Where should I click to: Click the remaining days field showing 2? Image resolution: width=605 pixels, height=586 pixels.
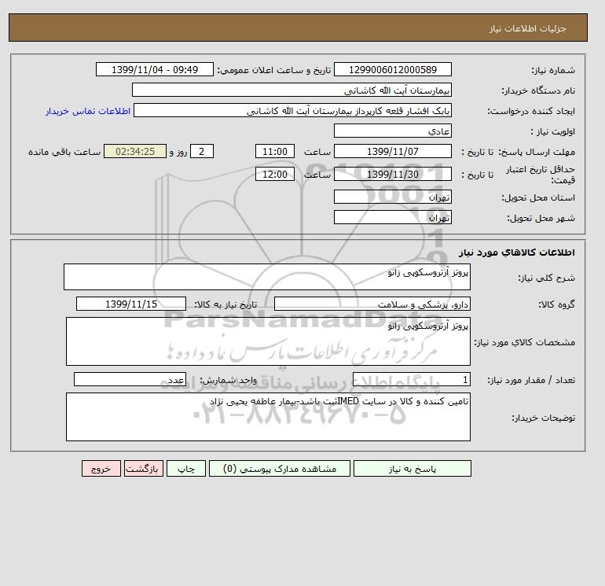(x=201, y=152)
